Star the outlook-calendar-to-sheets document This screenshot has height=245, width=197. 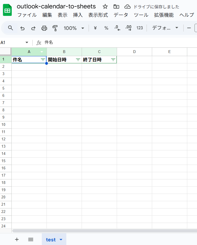[105, 7]
